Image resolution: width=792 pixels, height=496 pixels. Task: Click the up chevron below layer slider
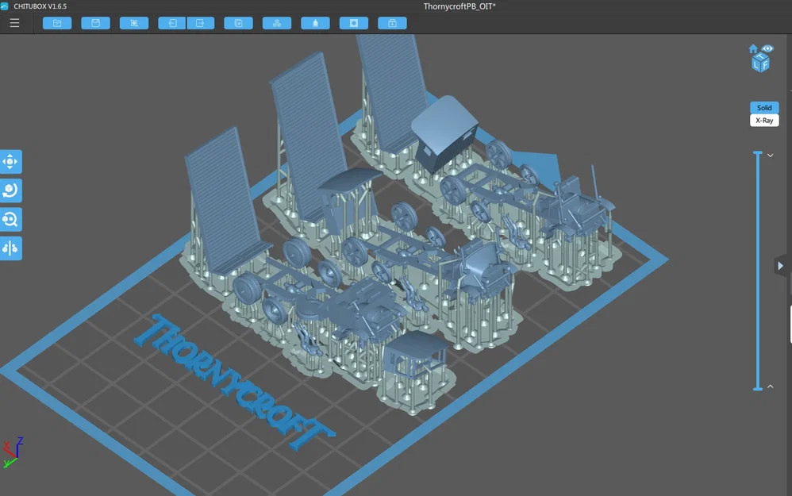coord(771,386)
